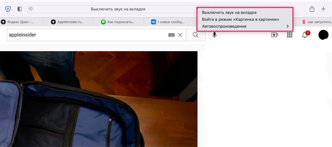This screenshot has height=147, width=332.
Task: Switch to the «AppleInsider.ru» tab
Action: (68, 22)
